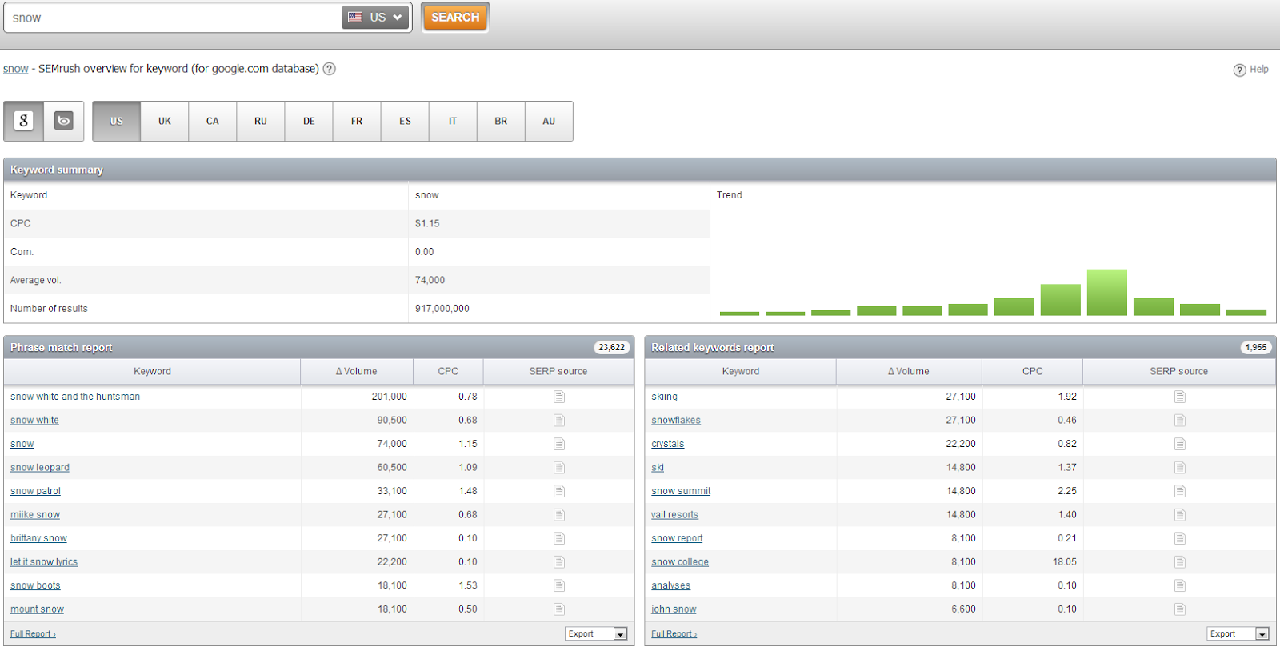Click the orange SEARCH button
The height and width of the screenshot is (647, 1280).
tap(455, 17)
